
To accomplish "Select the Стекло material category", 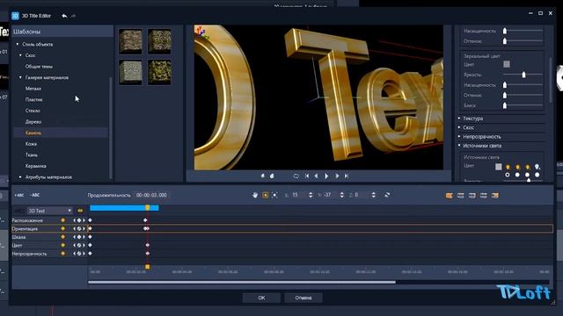I will pos(33,111).
